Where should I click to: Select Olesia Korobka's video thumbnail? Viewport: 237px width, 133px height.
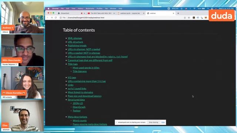coord(23,83)
